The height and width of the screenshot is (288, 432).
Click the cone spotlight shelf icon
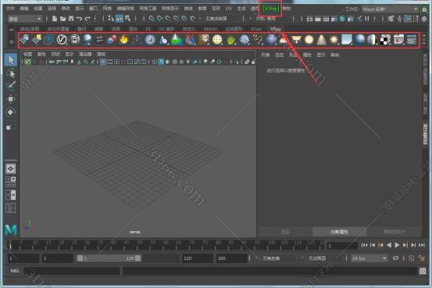click(x=321, y=40)
